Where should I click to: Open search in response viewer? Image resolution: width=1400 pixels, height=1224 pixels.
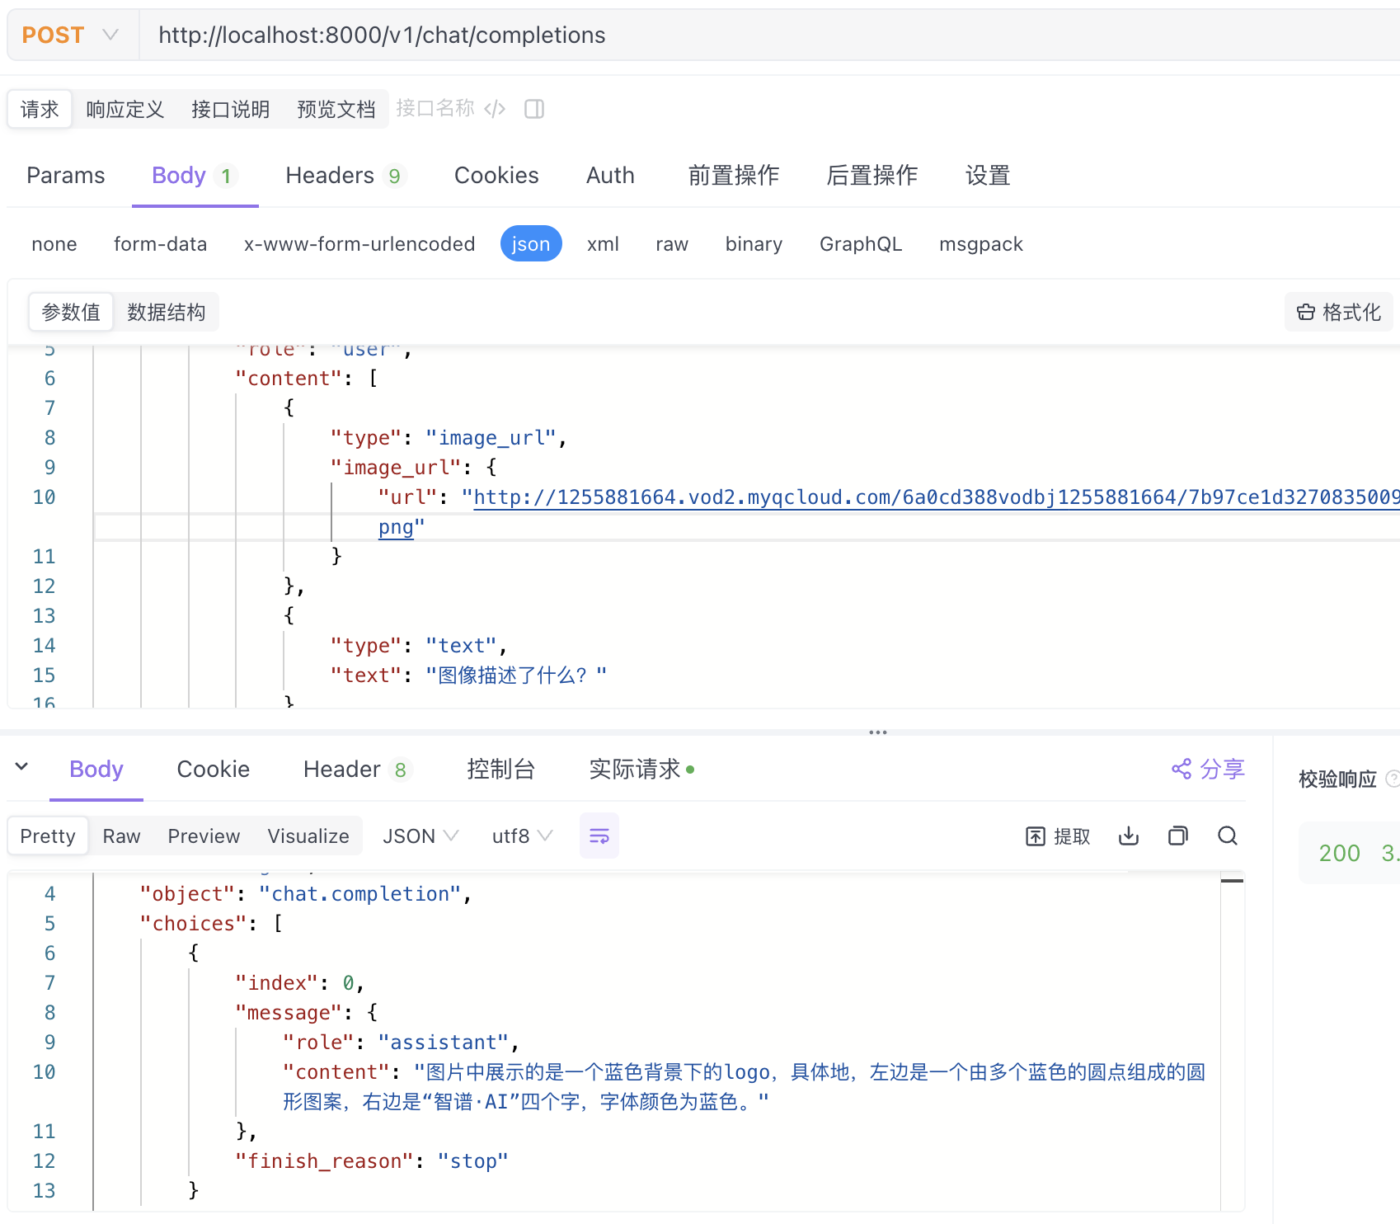1227,836
